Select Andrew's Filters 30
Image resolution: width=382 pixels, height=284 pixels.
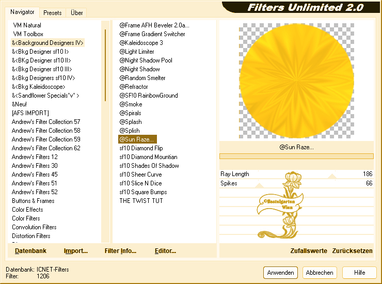[x=35, y=166]
